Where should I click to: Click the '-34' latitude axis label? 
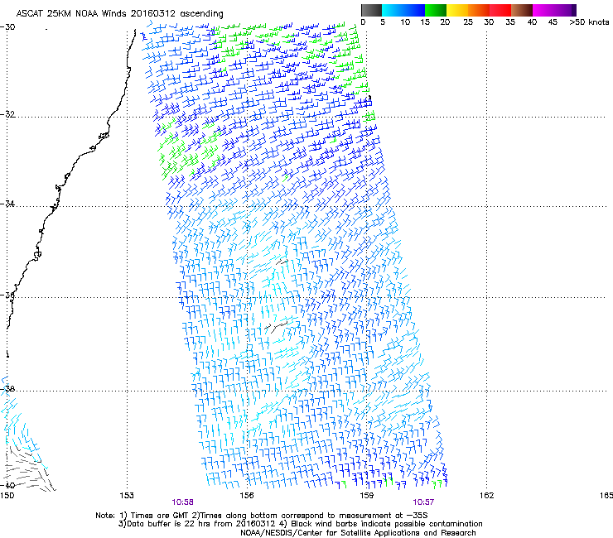point(7,204)
